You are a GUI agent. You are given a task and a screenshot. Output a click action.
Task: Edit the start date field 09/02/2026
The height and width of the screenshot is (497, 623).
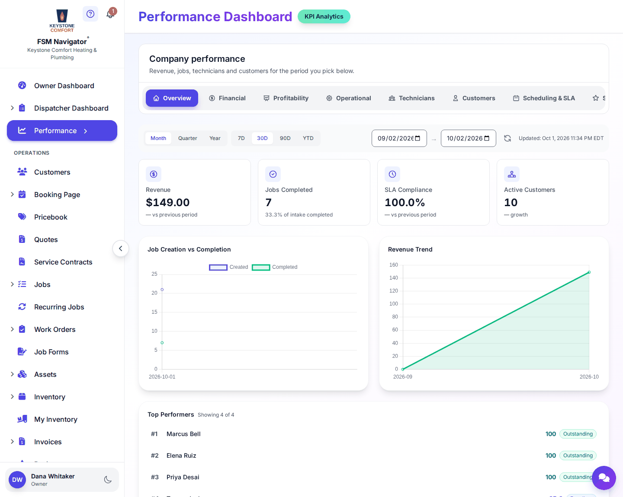pyautogui.click(x=399, y=138)
